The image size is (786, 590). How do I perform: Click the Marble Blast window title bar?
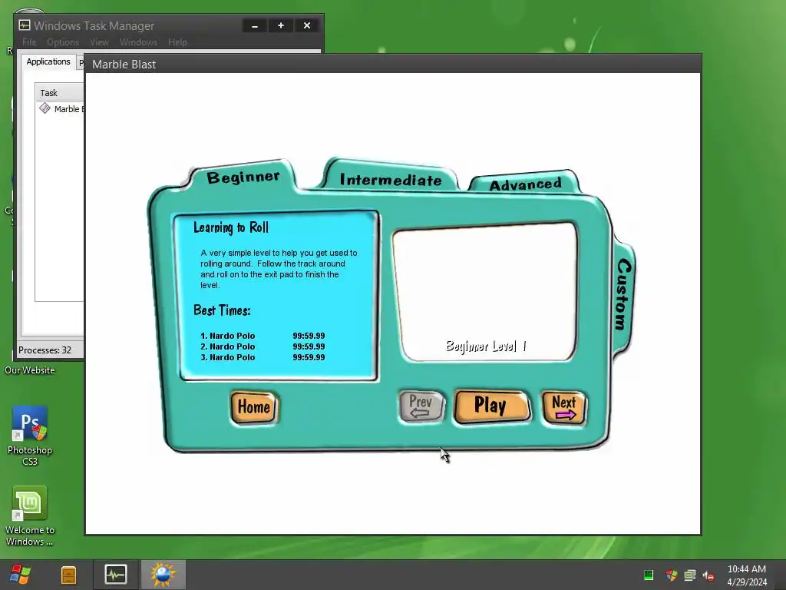393,65
